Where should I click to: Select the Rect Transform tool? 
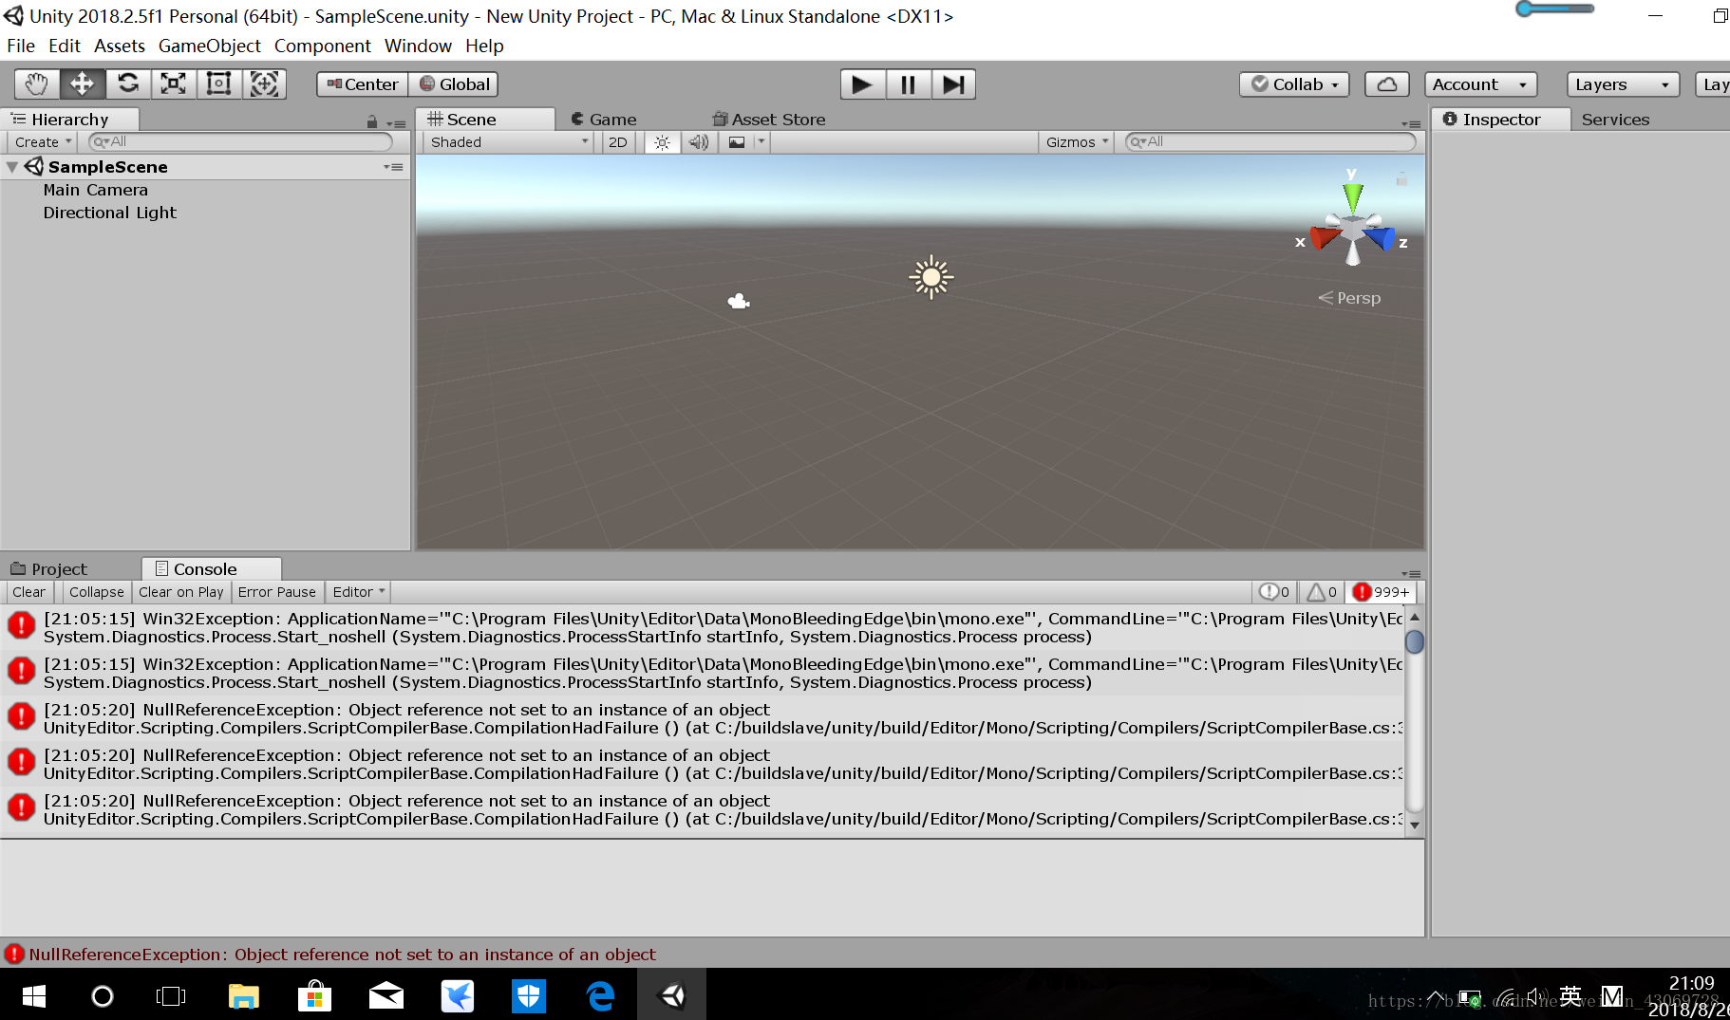click(219, 84)
